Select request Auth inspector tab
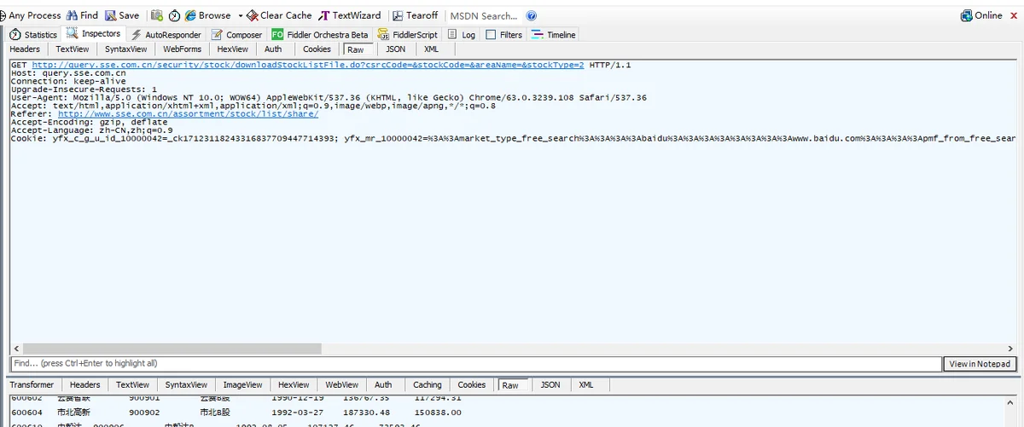This screenshot has height=427, width=1024. tap(273, 49)
